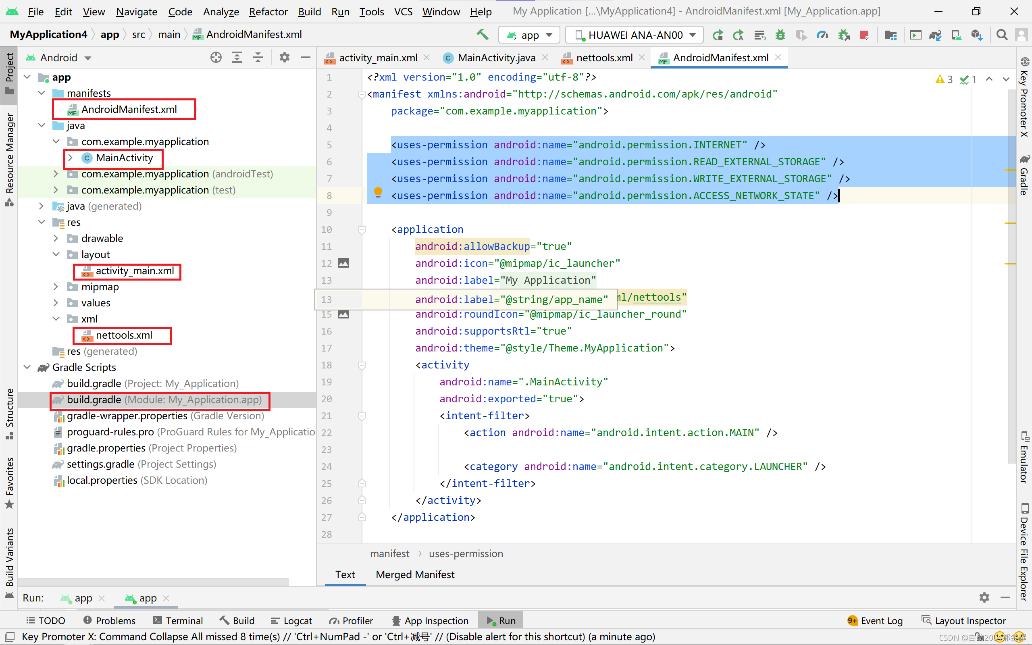This screenshot has height=645, width=1032.
Task: Click the Search Everywhere magnifier icon
Action: coord(1002,35)
